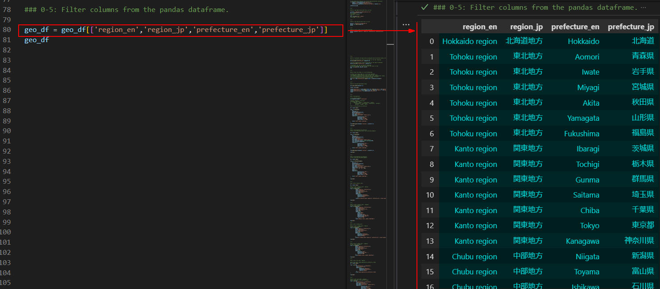Select the 'Tokyo' cell
Image resolution: width=660 pixels, height=289 pixels.
pos(590,226)
